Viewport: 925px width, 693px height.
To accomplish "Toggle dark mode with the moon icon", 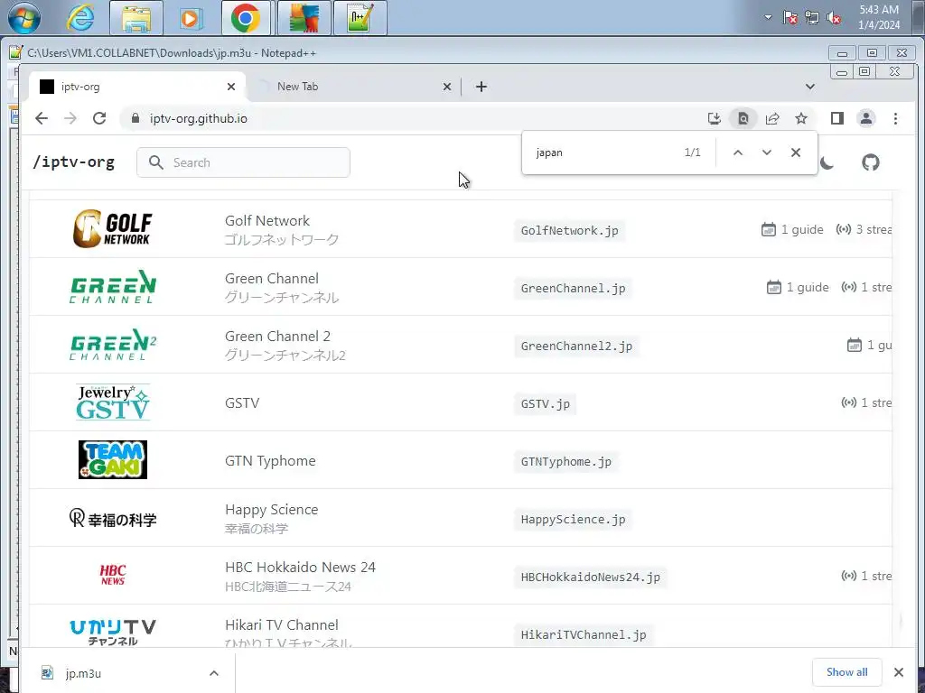I will pyautogui.click(x=828, y=162).
